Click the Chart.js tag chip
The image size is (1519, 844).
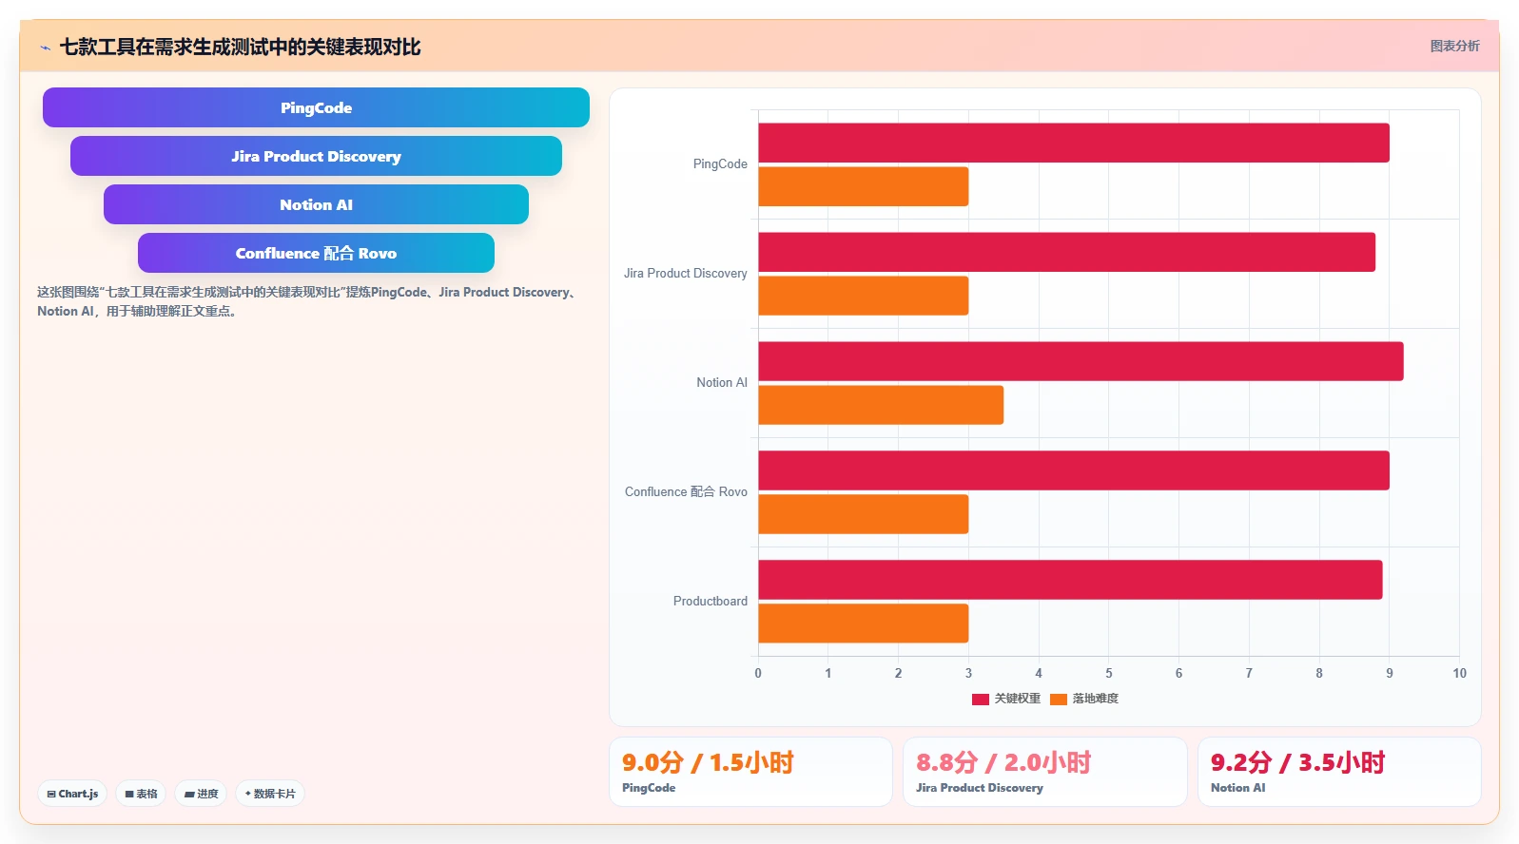(72, 794)
